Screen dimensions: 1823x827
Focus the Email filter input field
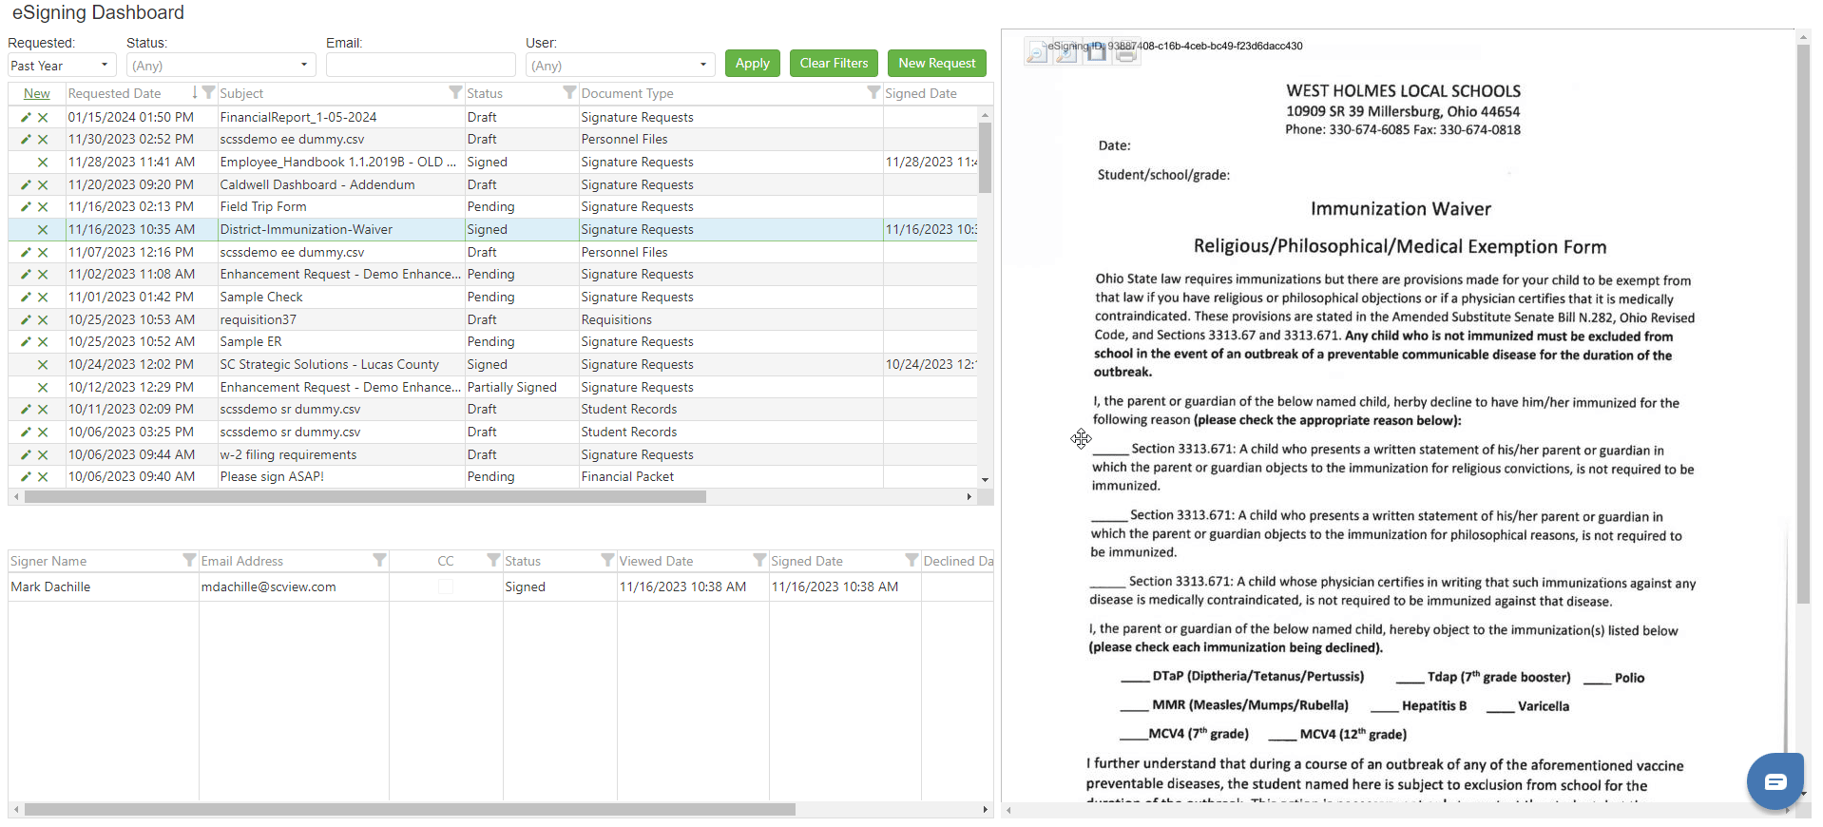click(420, 65)
